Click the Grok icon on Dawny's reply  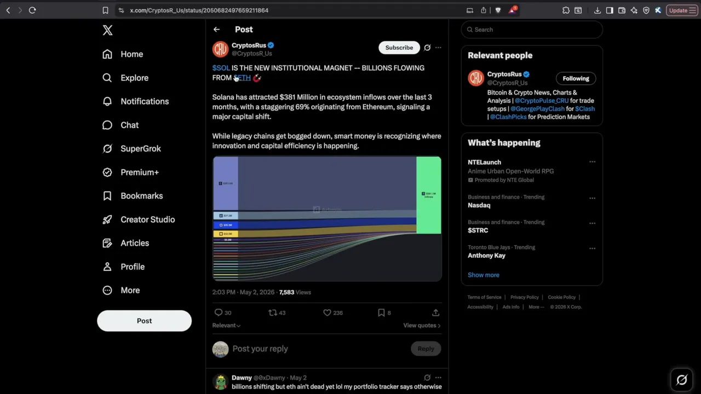click(427, 378)
